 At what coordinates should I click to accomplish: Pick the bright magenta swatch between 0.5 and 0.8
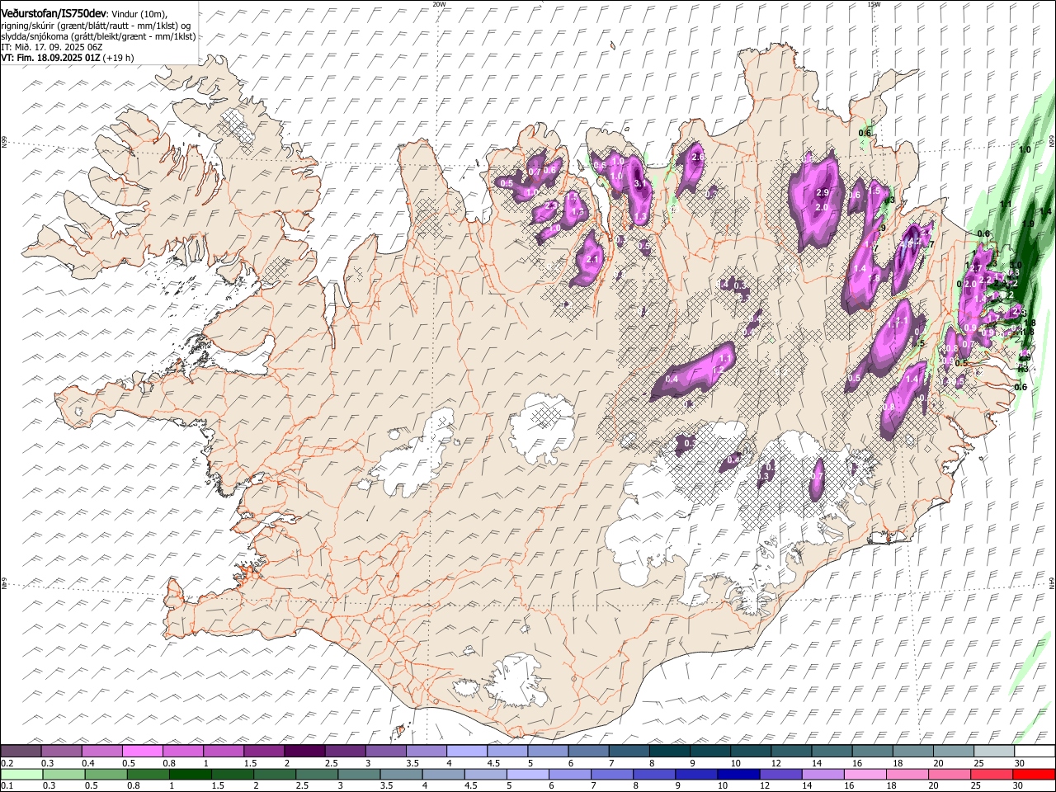pos(142,751)
